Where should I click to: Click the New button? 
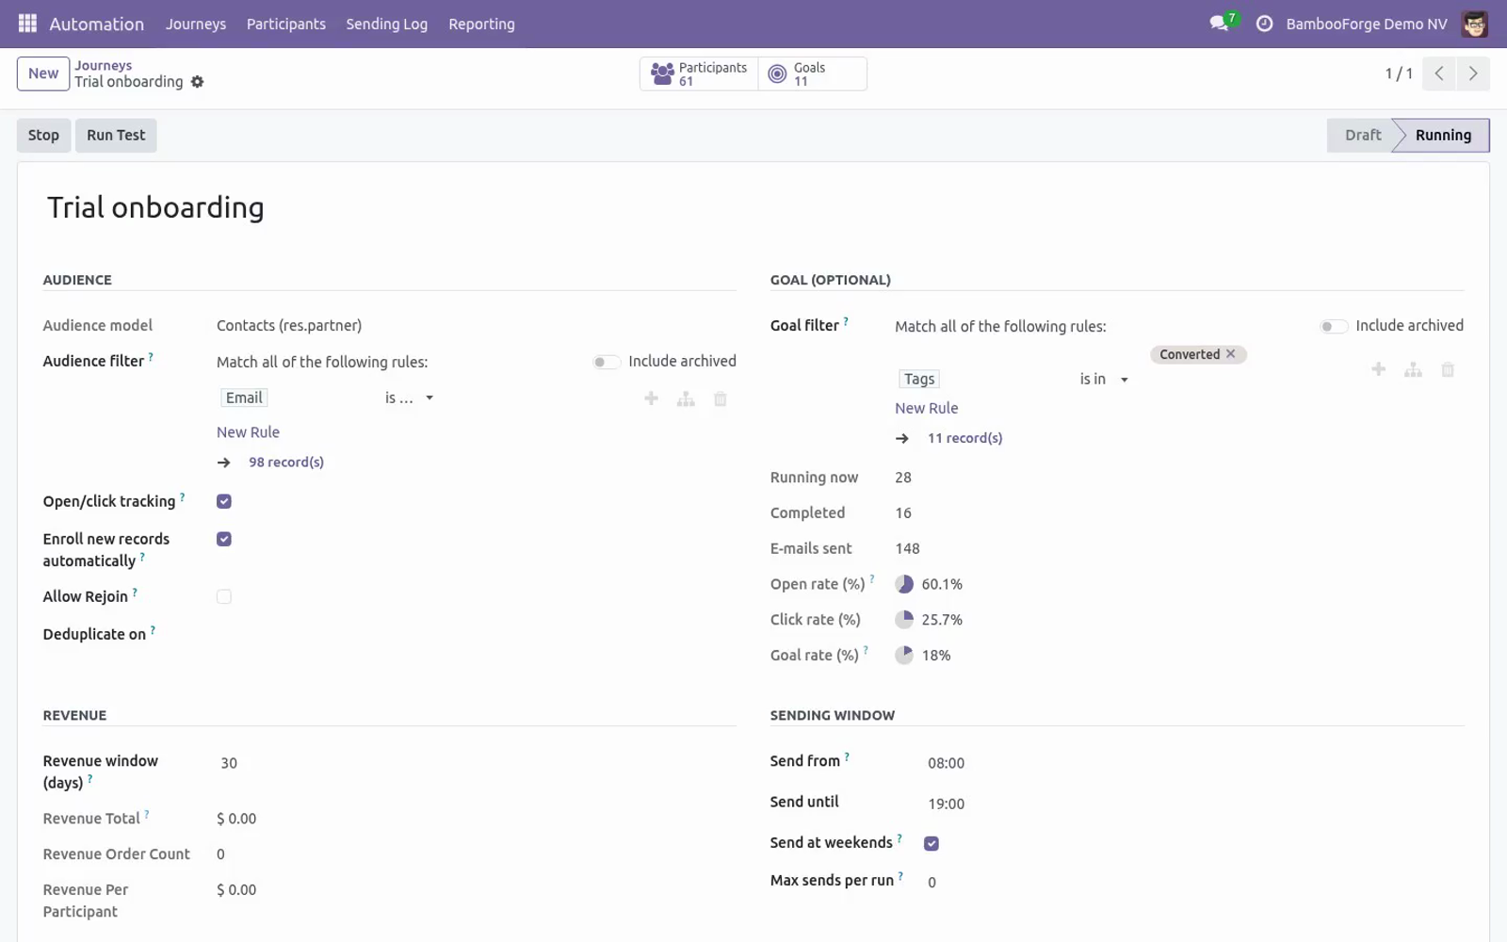tap(43, 73)
